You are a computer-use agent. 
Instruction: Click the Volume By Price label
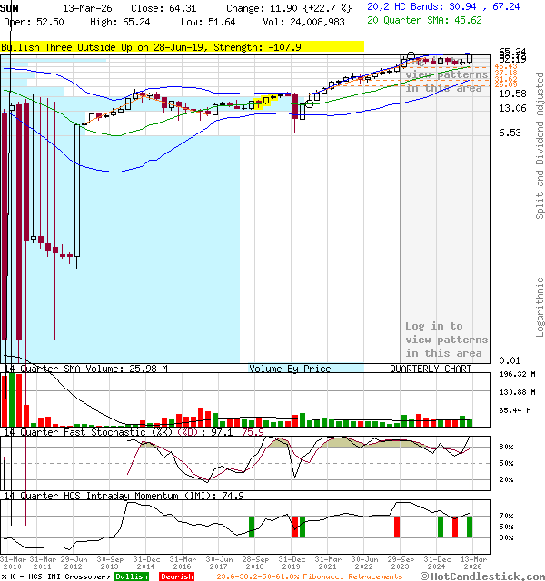coord(290,369)
